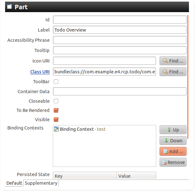Click the Label field containing Todo Overview

[x=119, y=30]
